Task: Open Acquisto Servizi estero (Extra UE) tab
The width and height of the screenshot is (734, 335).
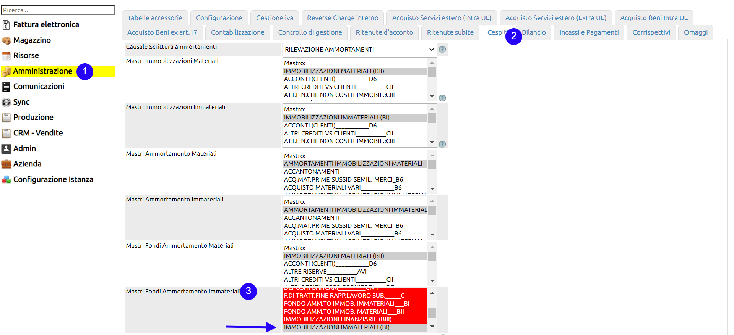Action: pyautogui.click(x=556, y=18)
